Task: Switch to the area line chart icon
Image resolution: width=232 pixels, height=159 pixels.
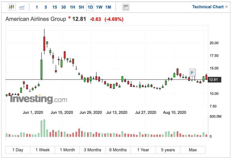Action: 22,7
